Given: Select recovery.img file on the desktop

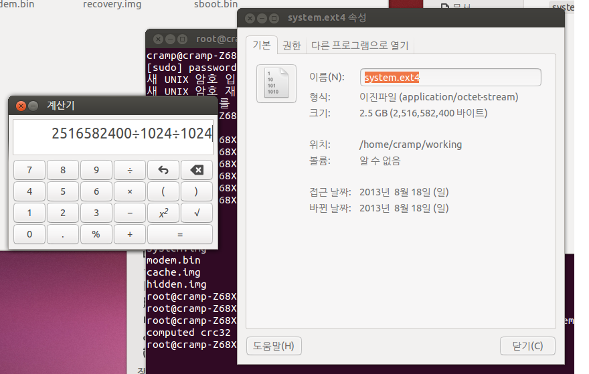Looking at the screenshot, I should (112, 5).
